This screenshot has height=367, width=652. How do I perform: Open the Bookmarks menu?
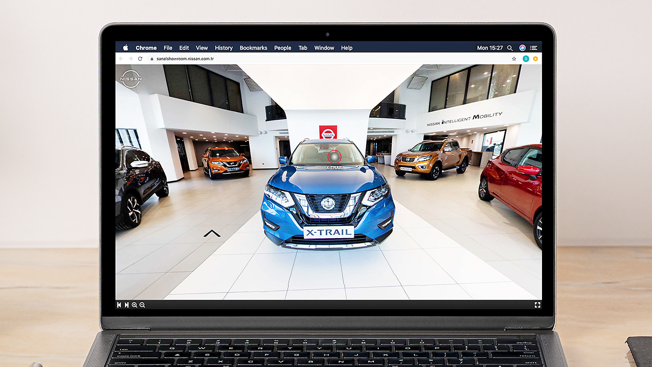(x=253, y=48)
